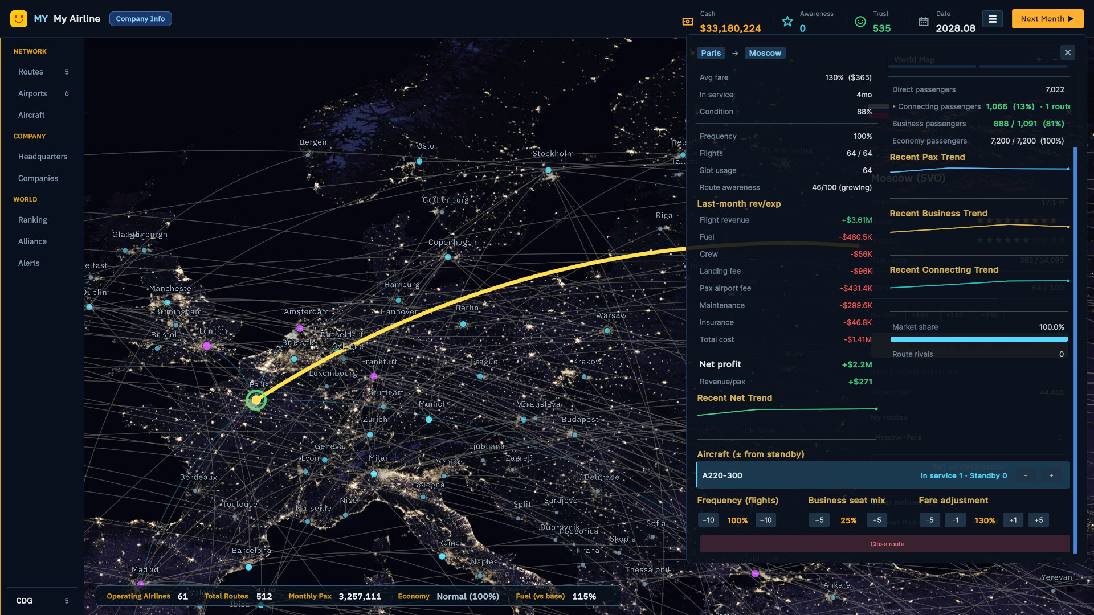The image size is (1094, 615).
Task: Select the Paris airport marker on map
Action: click(256, 400)
